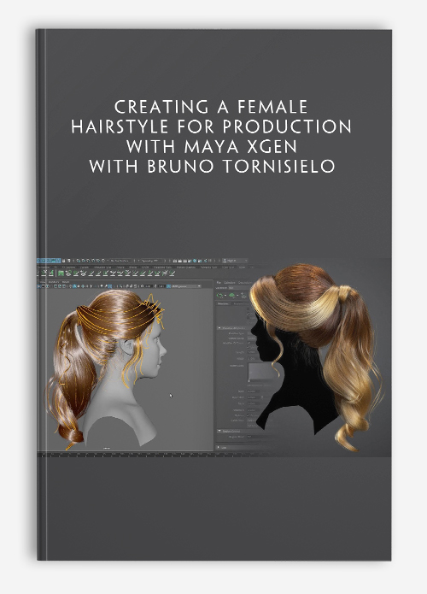This screenshot has height=594, width=427.
Task: Click the highlighted selection mode icons in status line
Action: click(49, 261)
